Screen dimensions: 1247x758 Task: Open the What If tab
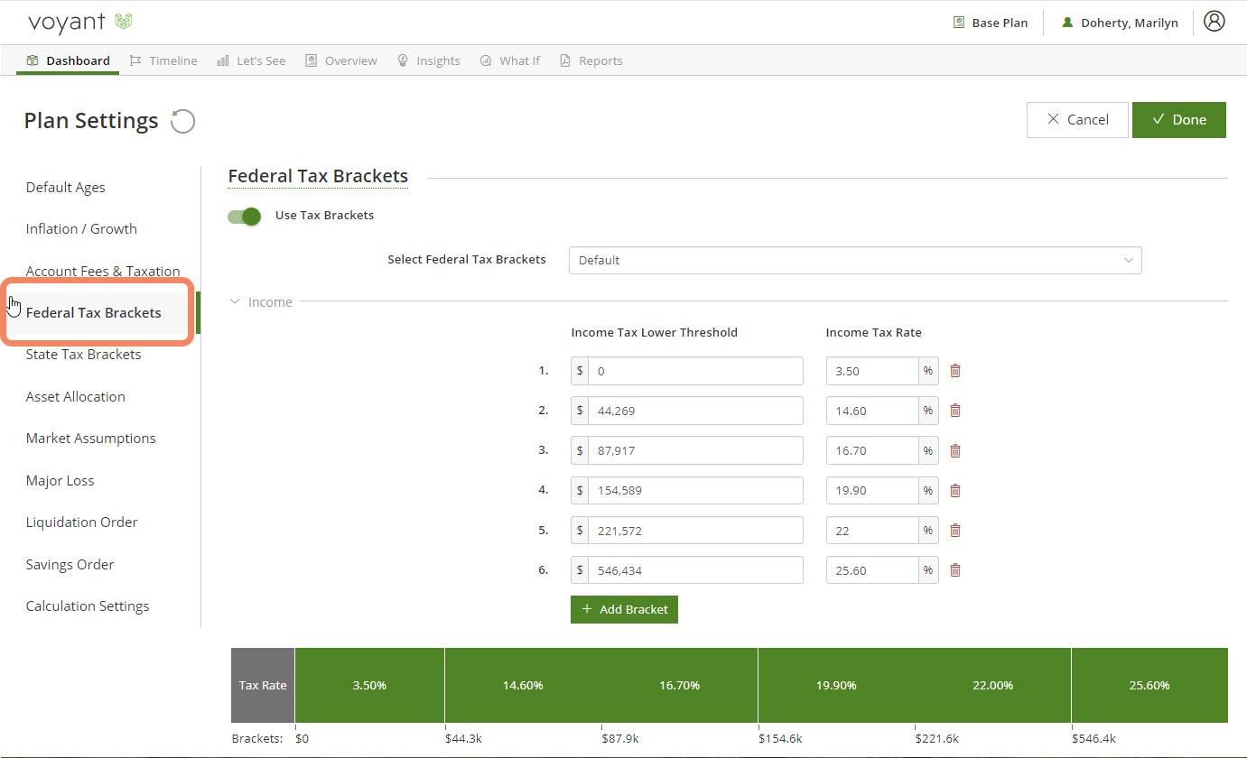click(x=510, y=60)
